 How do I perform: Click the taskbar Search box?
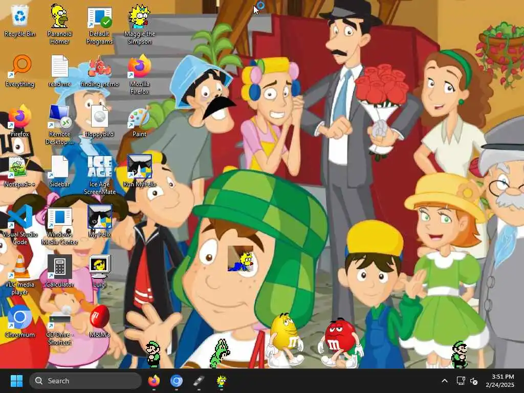[x=85, y=381]
